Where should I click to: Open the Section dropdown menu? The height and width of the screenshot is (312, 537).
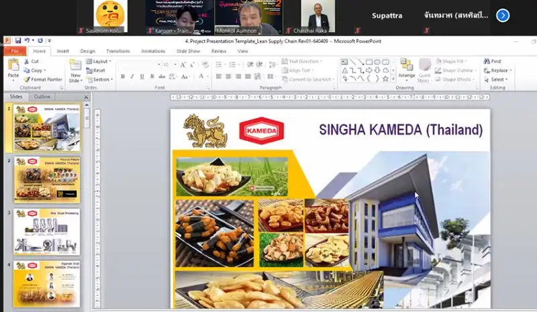pos(100,79)
